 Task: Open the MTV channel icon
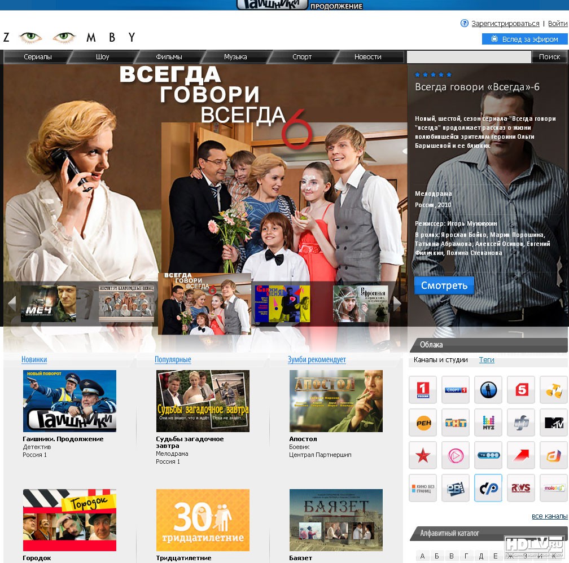pos(554,422)
